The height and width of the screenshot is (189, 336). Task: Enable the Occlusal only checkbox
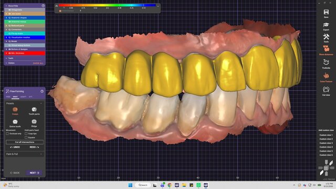pos(7,133)
